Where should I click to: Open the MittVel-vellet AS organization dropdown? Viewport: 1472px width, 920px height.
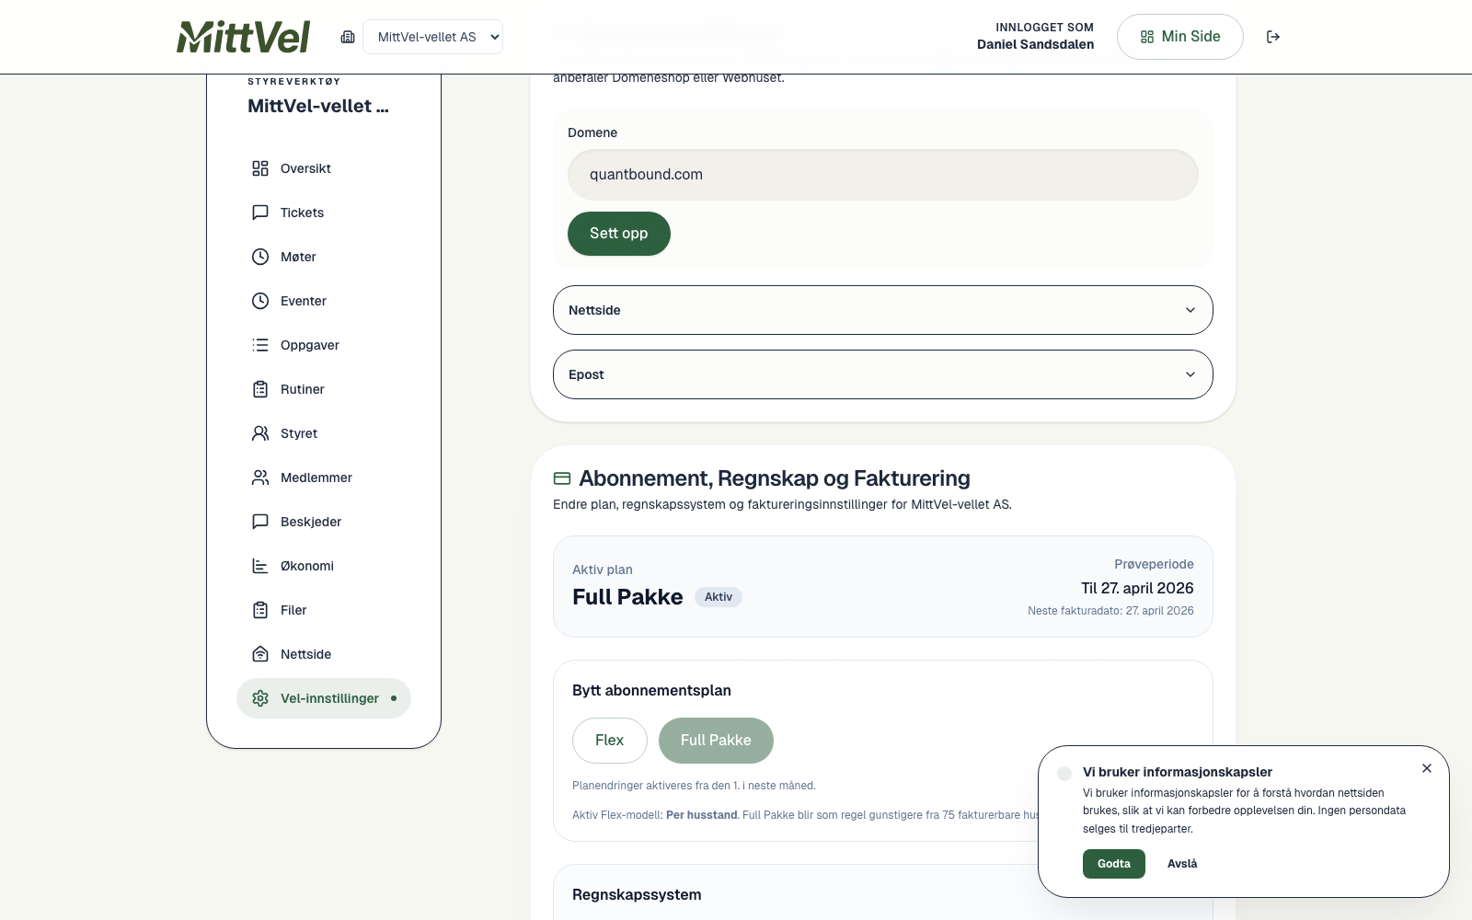(x=433, y=37)
